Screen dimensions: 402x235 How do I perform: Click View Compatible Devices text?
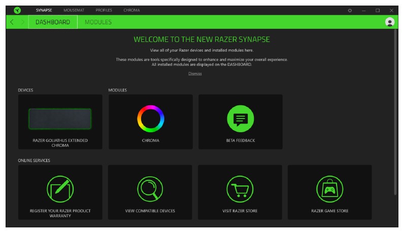(150, 211)
